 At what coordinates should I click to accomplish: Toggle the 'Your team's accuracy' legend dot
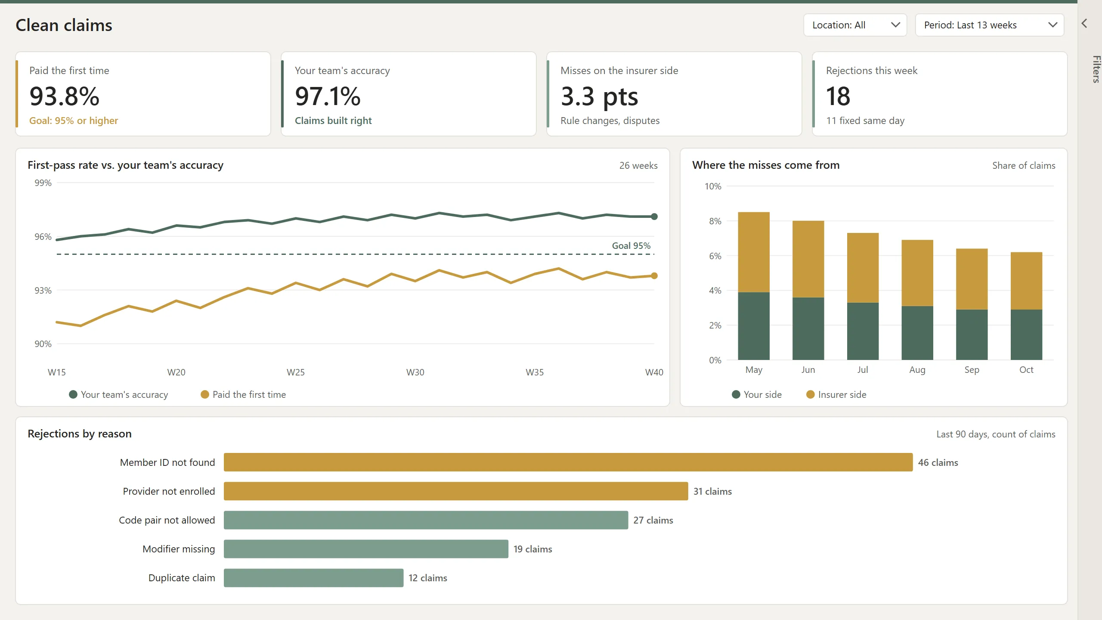[73, 394]
